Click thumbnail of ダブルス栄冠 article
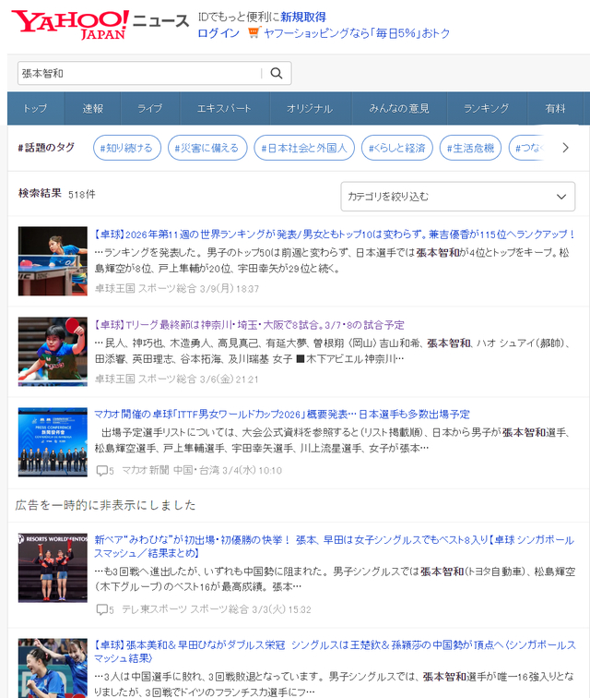Screen dimensions: 590x698 coord(53,668)
